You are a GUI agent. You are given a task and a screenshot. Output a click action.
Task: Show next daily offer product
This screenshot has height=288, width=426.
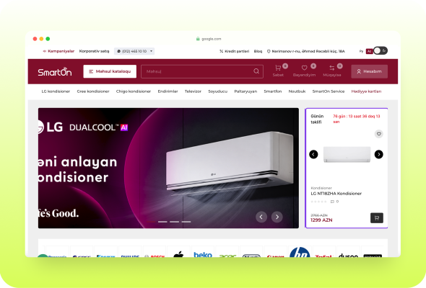[379, 154]
